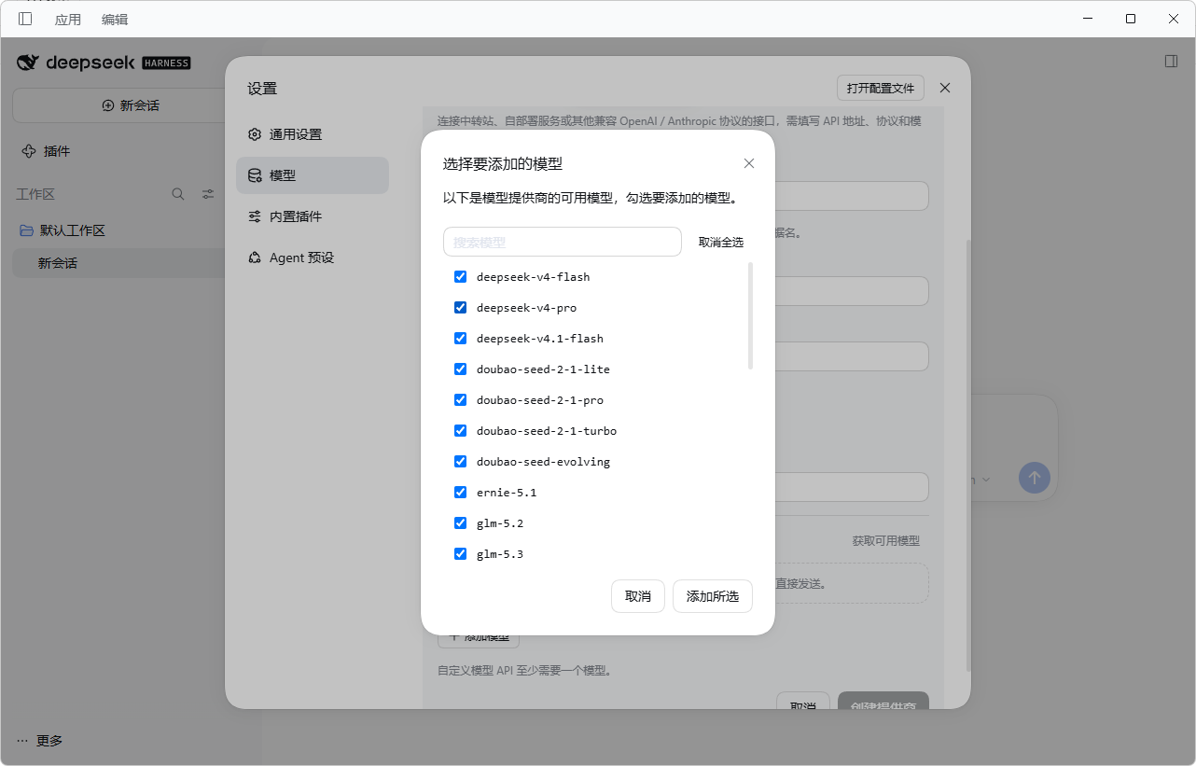Uncheck deepseek-v4-pro model

point(460,307)
